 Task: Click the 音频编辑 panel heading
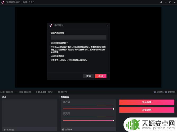point(65,97)
